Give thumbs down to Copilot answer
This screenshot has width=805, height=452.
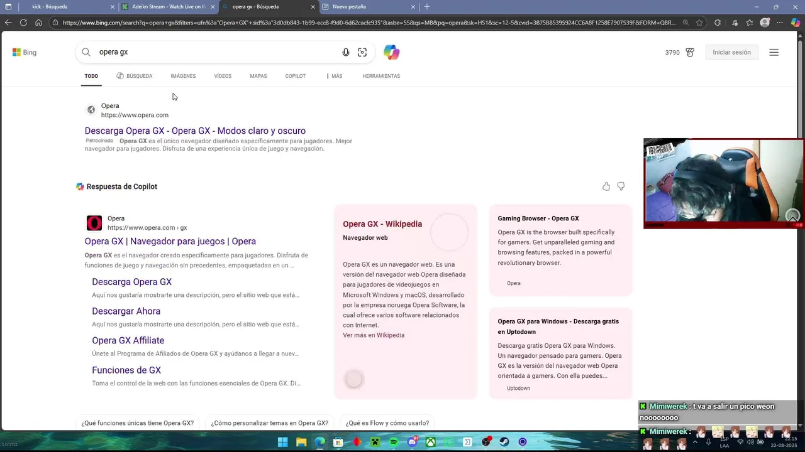pyautogui.click(x=621, y=186)
